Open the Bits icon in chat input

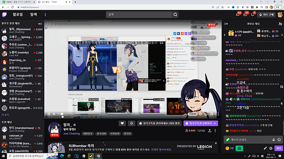point(273,140)
